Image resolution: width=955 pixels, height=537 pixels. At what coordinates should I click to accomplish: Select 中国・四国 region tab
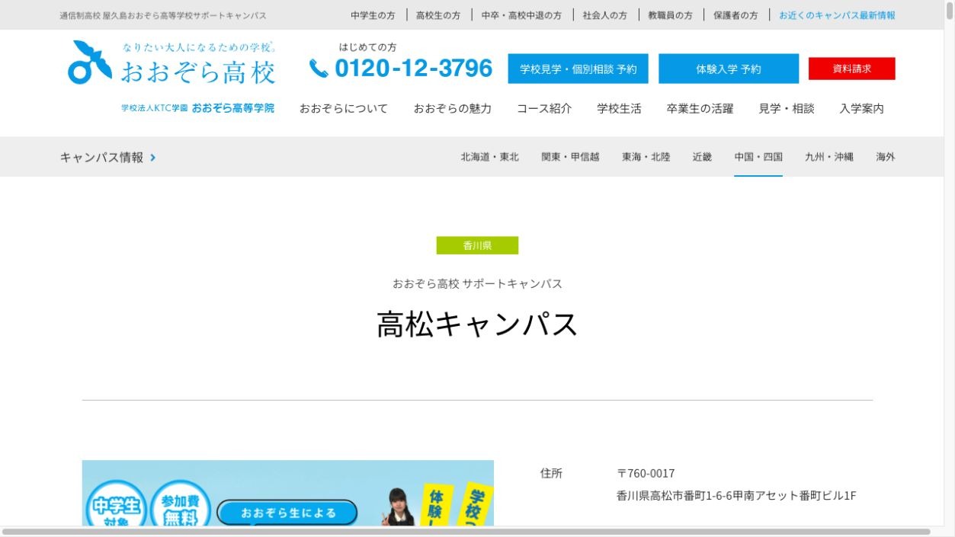tap(758, 157)
